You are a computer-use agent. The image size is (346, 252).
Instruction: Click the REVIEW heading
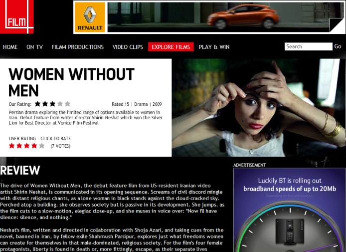(20, 170)
